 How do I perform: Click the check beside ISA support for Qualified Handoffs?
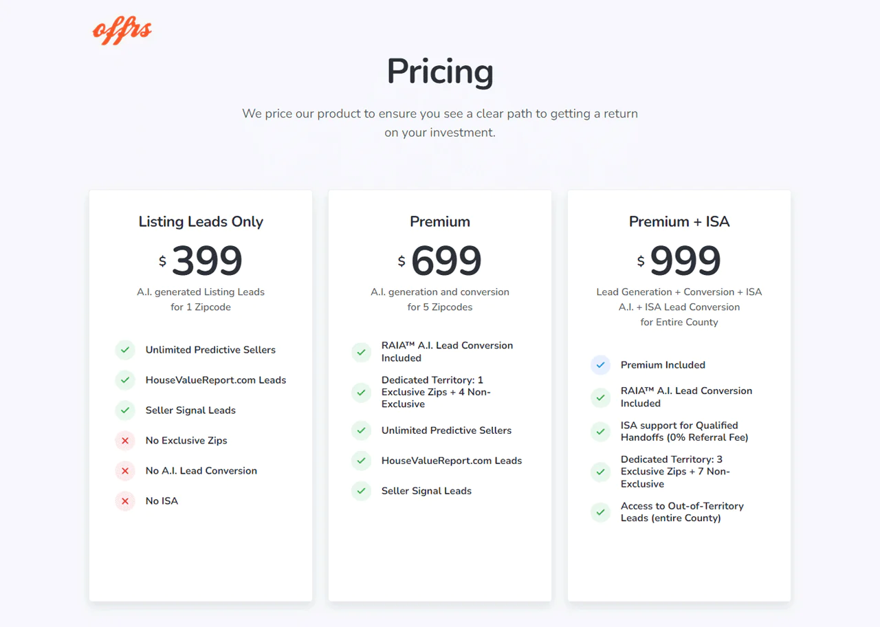pos(600,432)
